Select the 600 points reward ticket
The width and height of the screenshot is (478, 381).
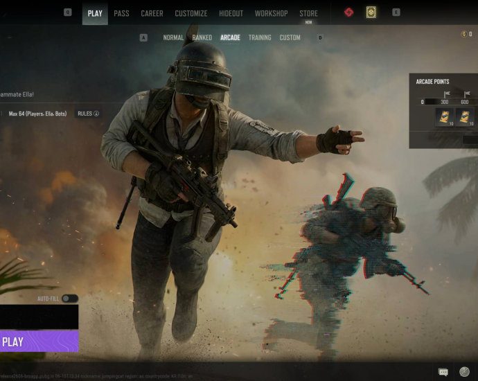point(465,117)
